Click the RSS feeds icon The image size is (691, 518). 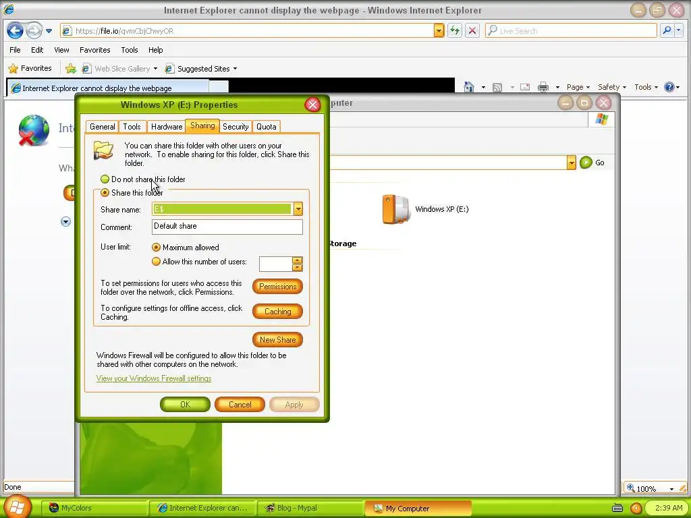coord(497,87)
